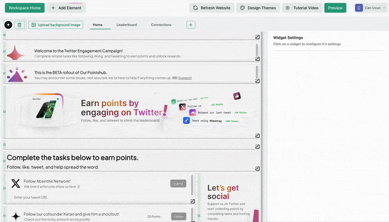
Task: Switch to the Home page tab
Action: click(x=98, y=25)
